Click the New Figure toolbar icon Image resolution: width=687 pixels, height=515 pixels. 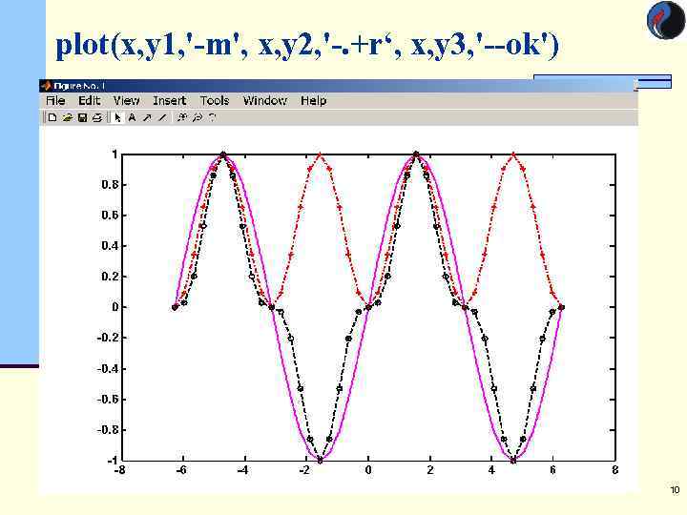point(52,117)
